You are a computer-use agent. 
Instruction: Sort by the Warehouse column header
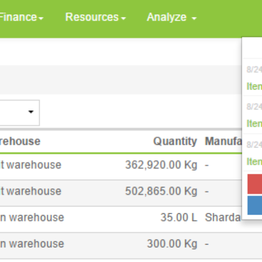tap(20, 142)
